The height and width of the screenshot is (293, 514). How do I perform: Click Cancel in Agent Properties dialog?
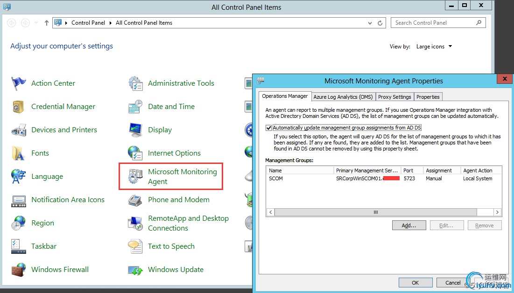[x=453, y=283]
